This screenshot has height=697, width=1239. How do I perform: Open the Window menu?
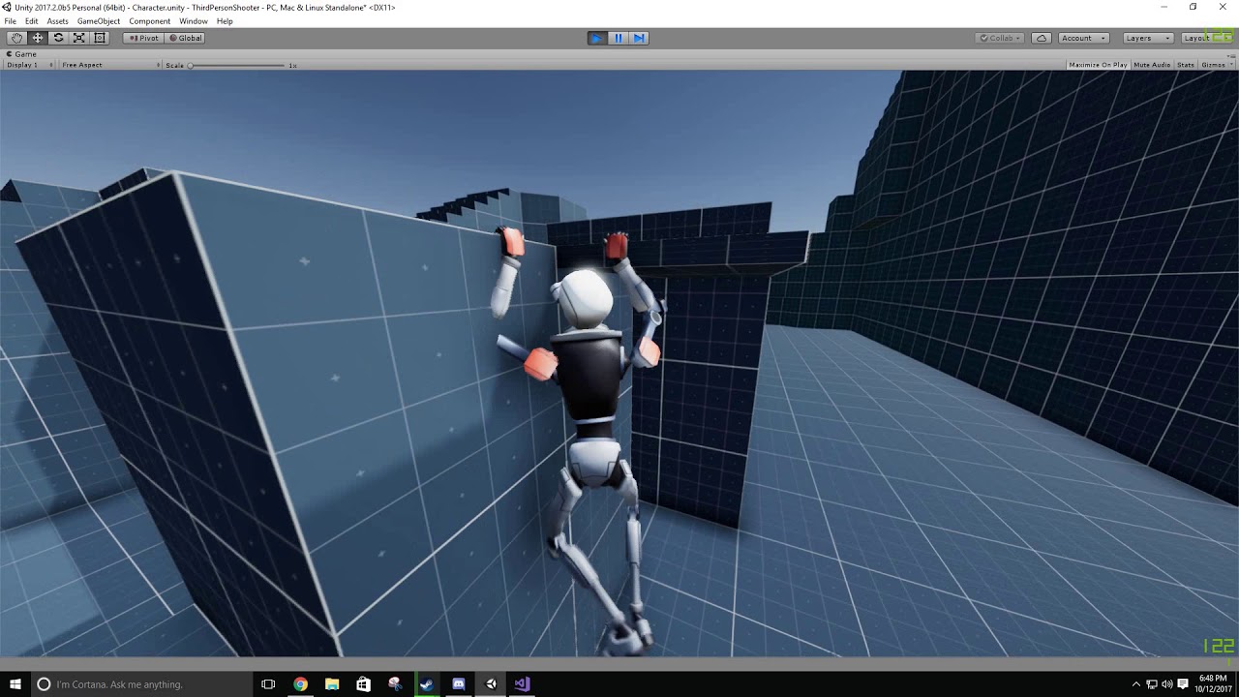(194, 21)
